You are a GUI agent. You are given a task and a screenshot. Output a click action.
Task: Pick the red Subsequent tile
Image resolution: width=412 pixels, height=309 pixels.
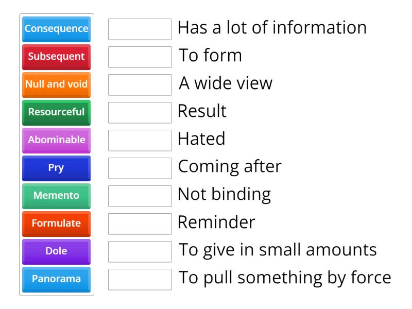point(57,57)
